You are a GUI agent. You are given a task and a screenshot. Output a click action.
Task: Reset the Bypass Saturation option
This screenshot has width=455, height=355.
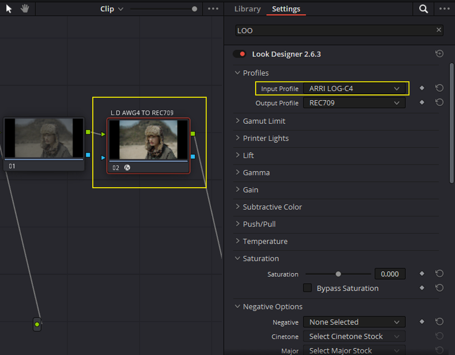coord(439,288)
